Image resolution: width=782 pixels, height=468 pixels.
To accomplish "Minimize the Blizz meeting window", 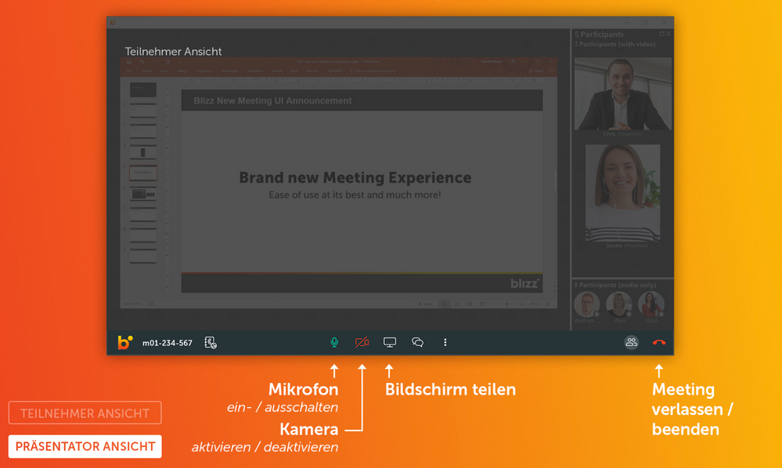I will tap(627, 23).
